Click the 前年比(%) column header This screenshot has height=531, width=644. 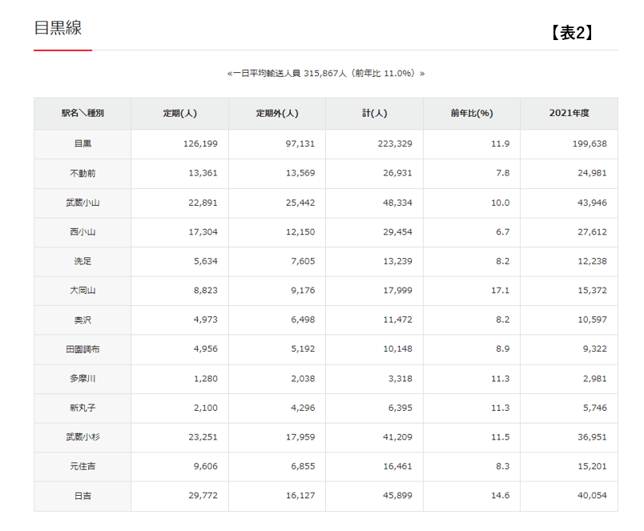[x=472, y=114]
